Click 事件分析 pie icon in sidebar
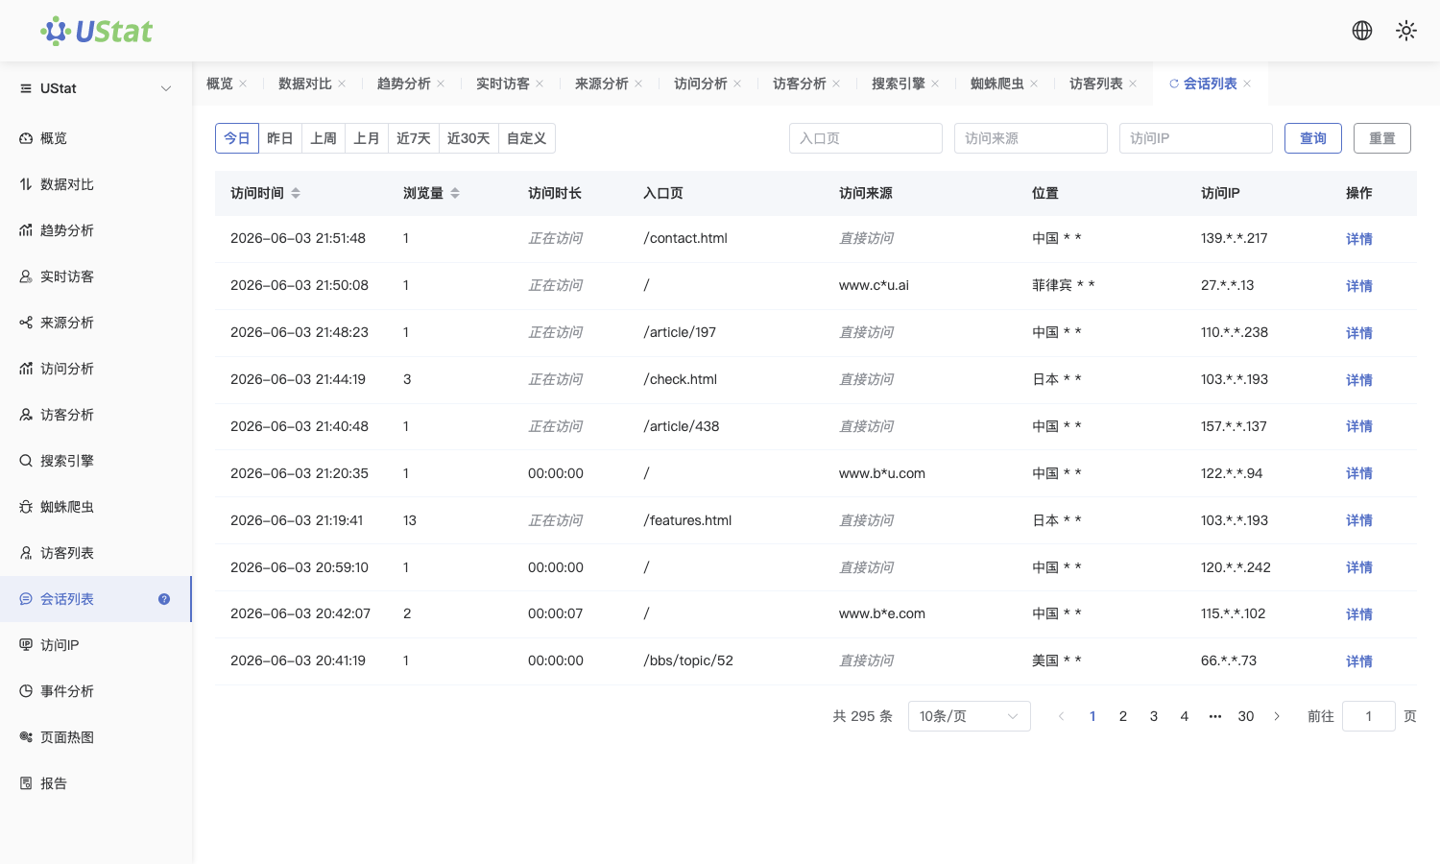This screenshot has width=1440, height=864. click(26, 691)
